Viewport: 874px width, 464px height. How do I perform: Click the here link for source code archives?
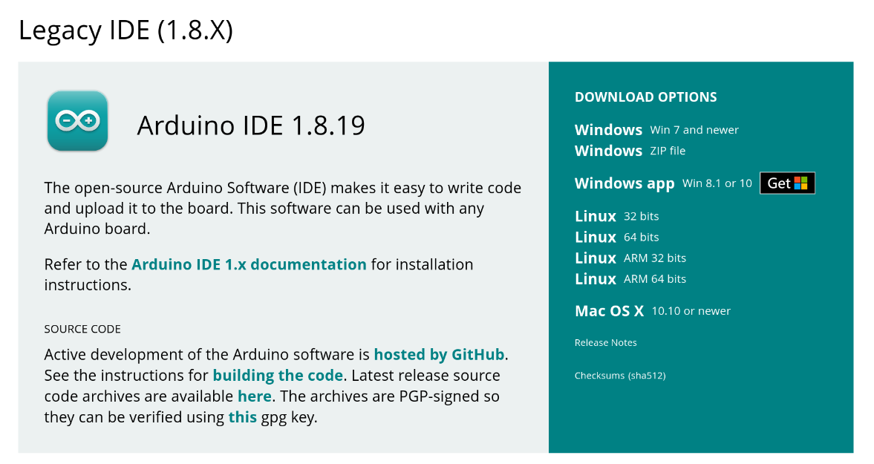254,396
